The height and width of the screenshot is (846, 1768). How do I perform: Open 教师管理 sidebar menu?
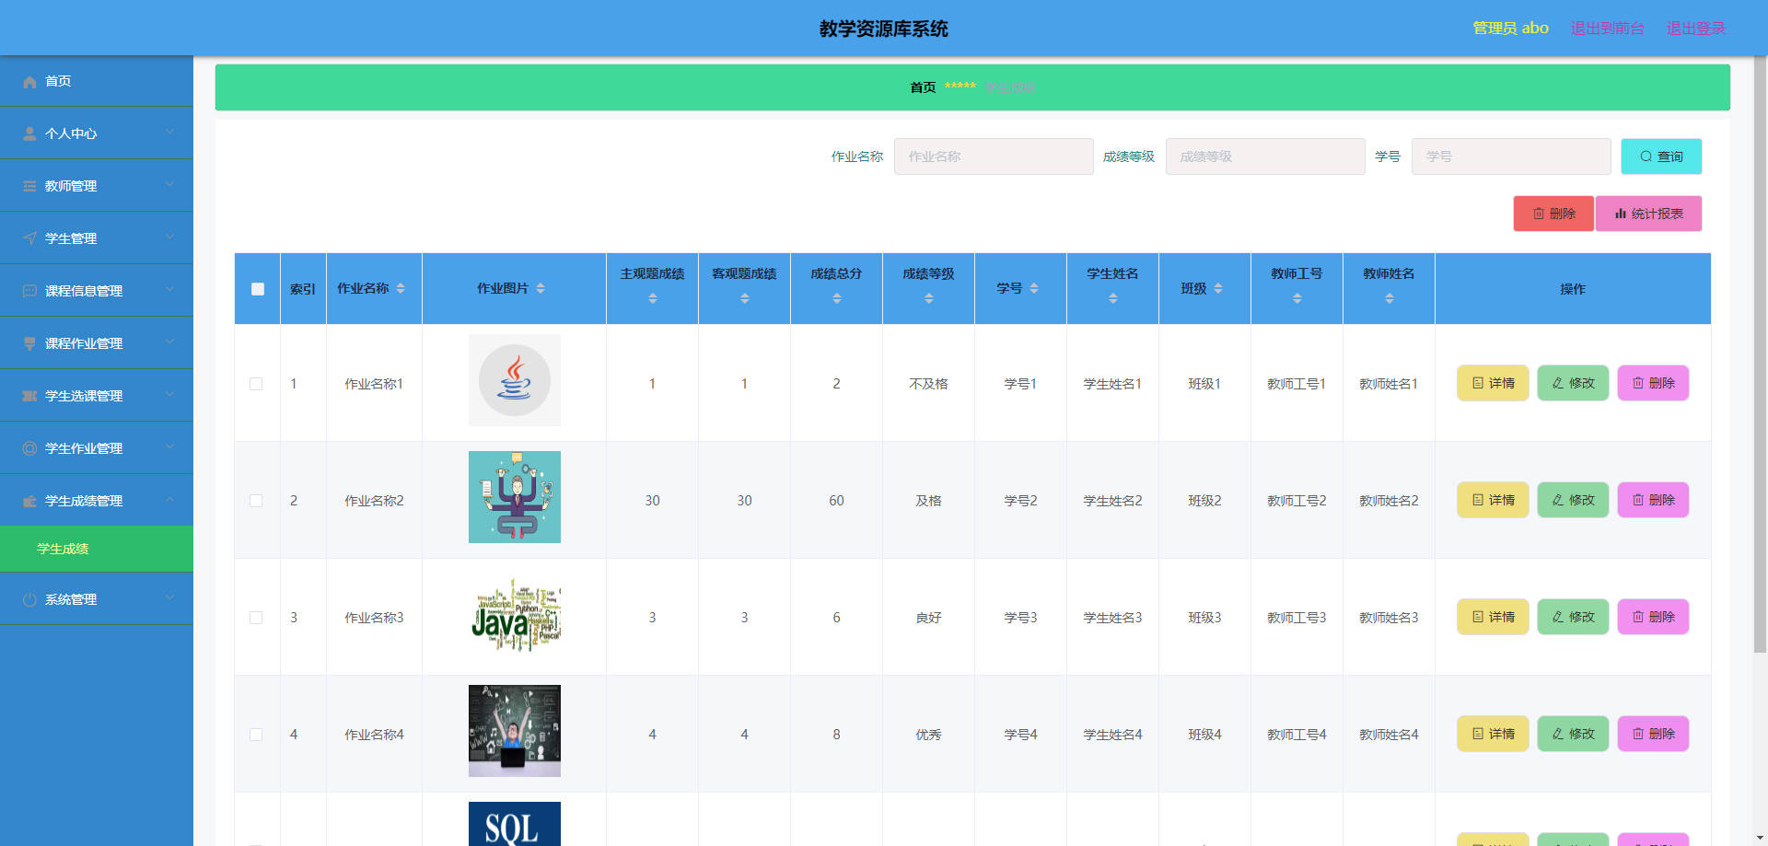pyautogui.click(x=97, y=186)
